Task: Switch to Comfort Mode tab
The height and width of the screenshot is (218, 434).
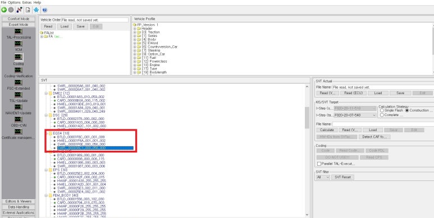Action: pos(19,19)
